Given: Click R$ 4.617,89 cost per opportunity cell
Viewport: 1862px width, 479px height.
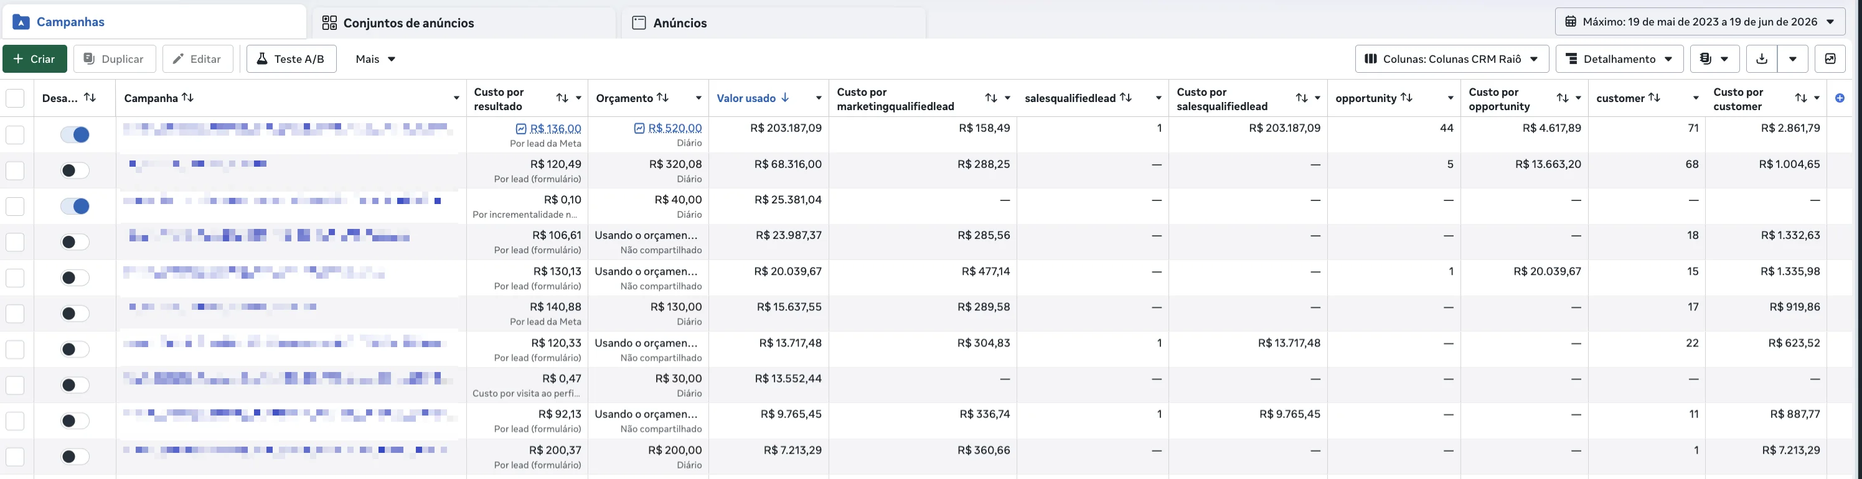Looking at the screenshot, I should pos(1525,134).
